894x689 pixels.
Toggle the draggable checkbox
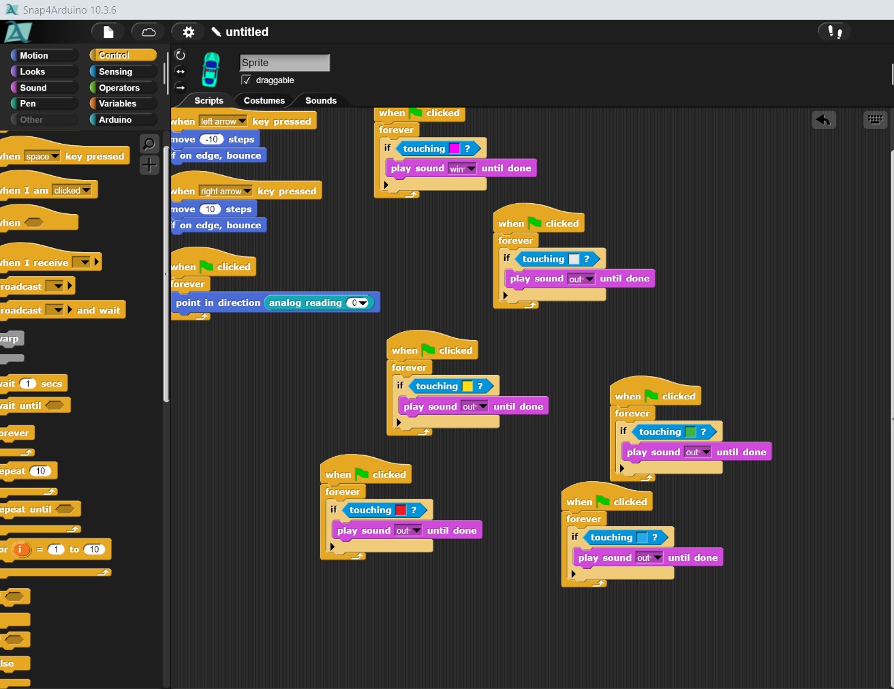tap(246, 80)
